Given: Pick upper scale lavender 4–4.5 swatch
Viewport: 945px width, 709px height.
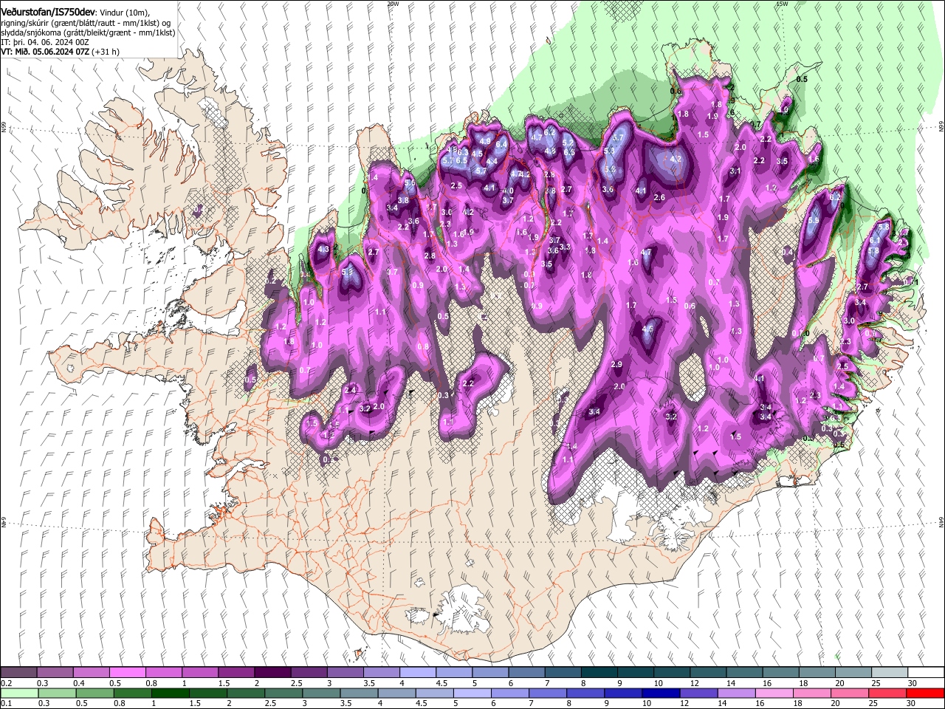Looking at the screenshot, I should (417, 673).
